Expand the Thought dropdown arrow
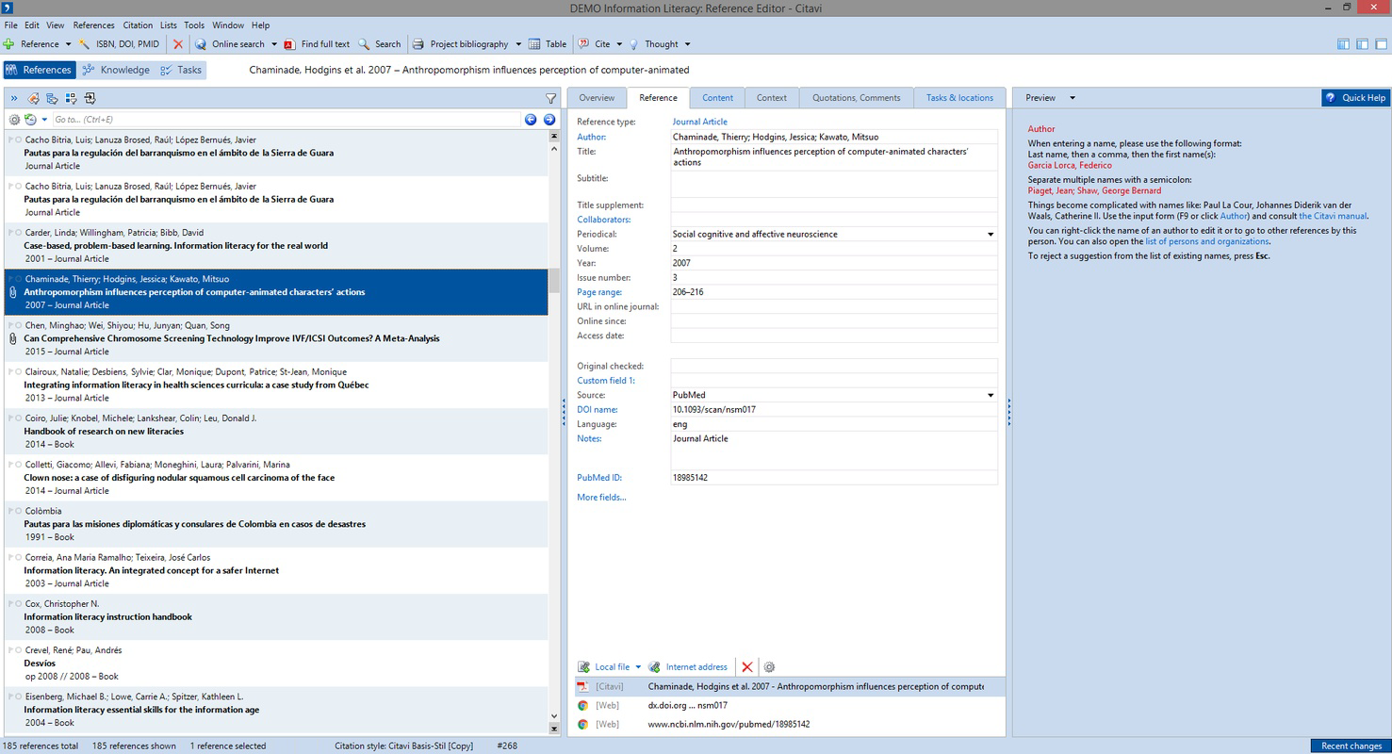 coord(687,44)
